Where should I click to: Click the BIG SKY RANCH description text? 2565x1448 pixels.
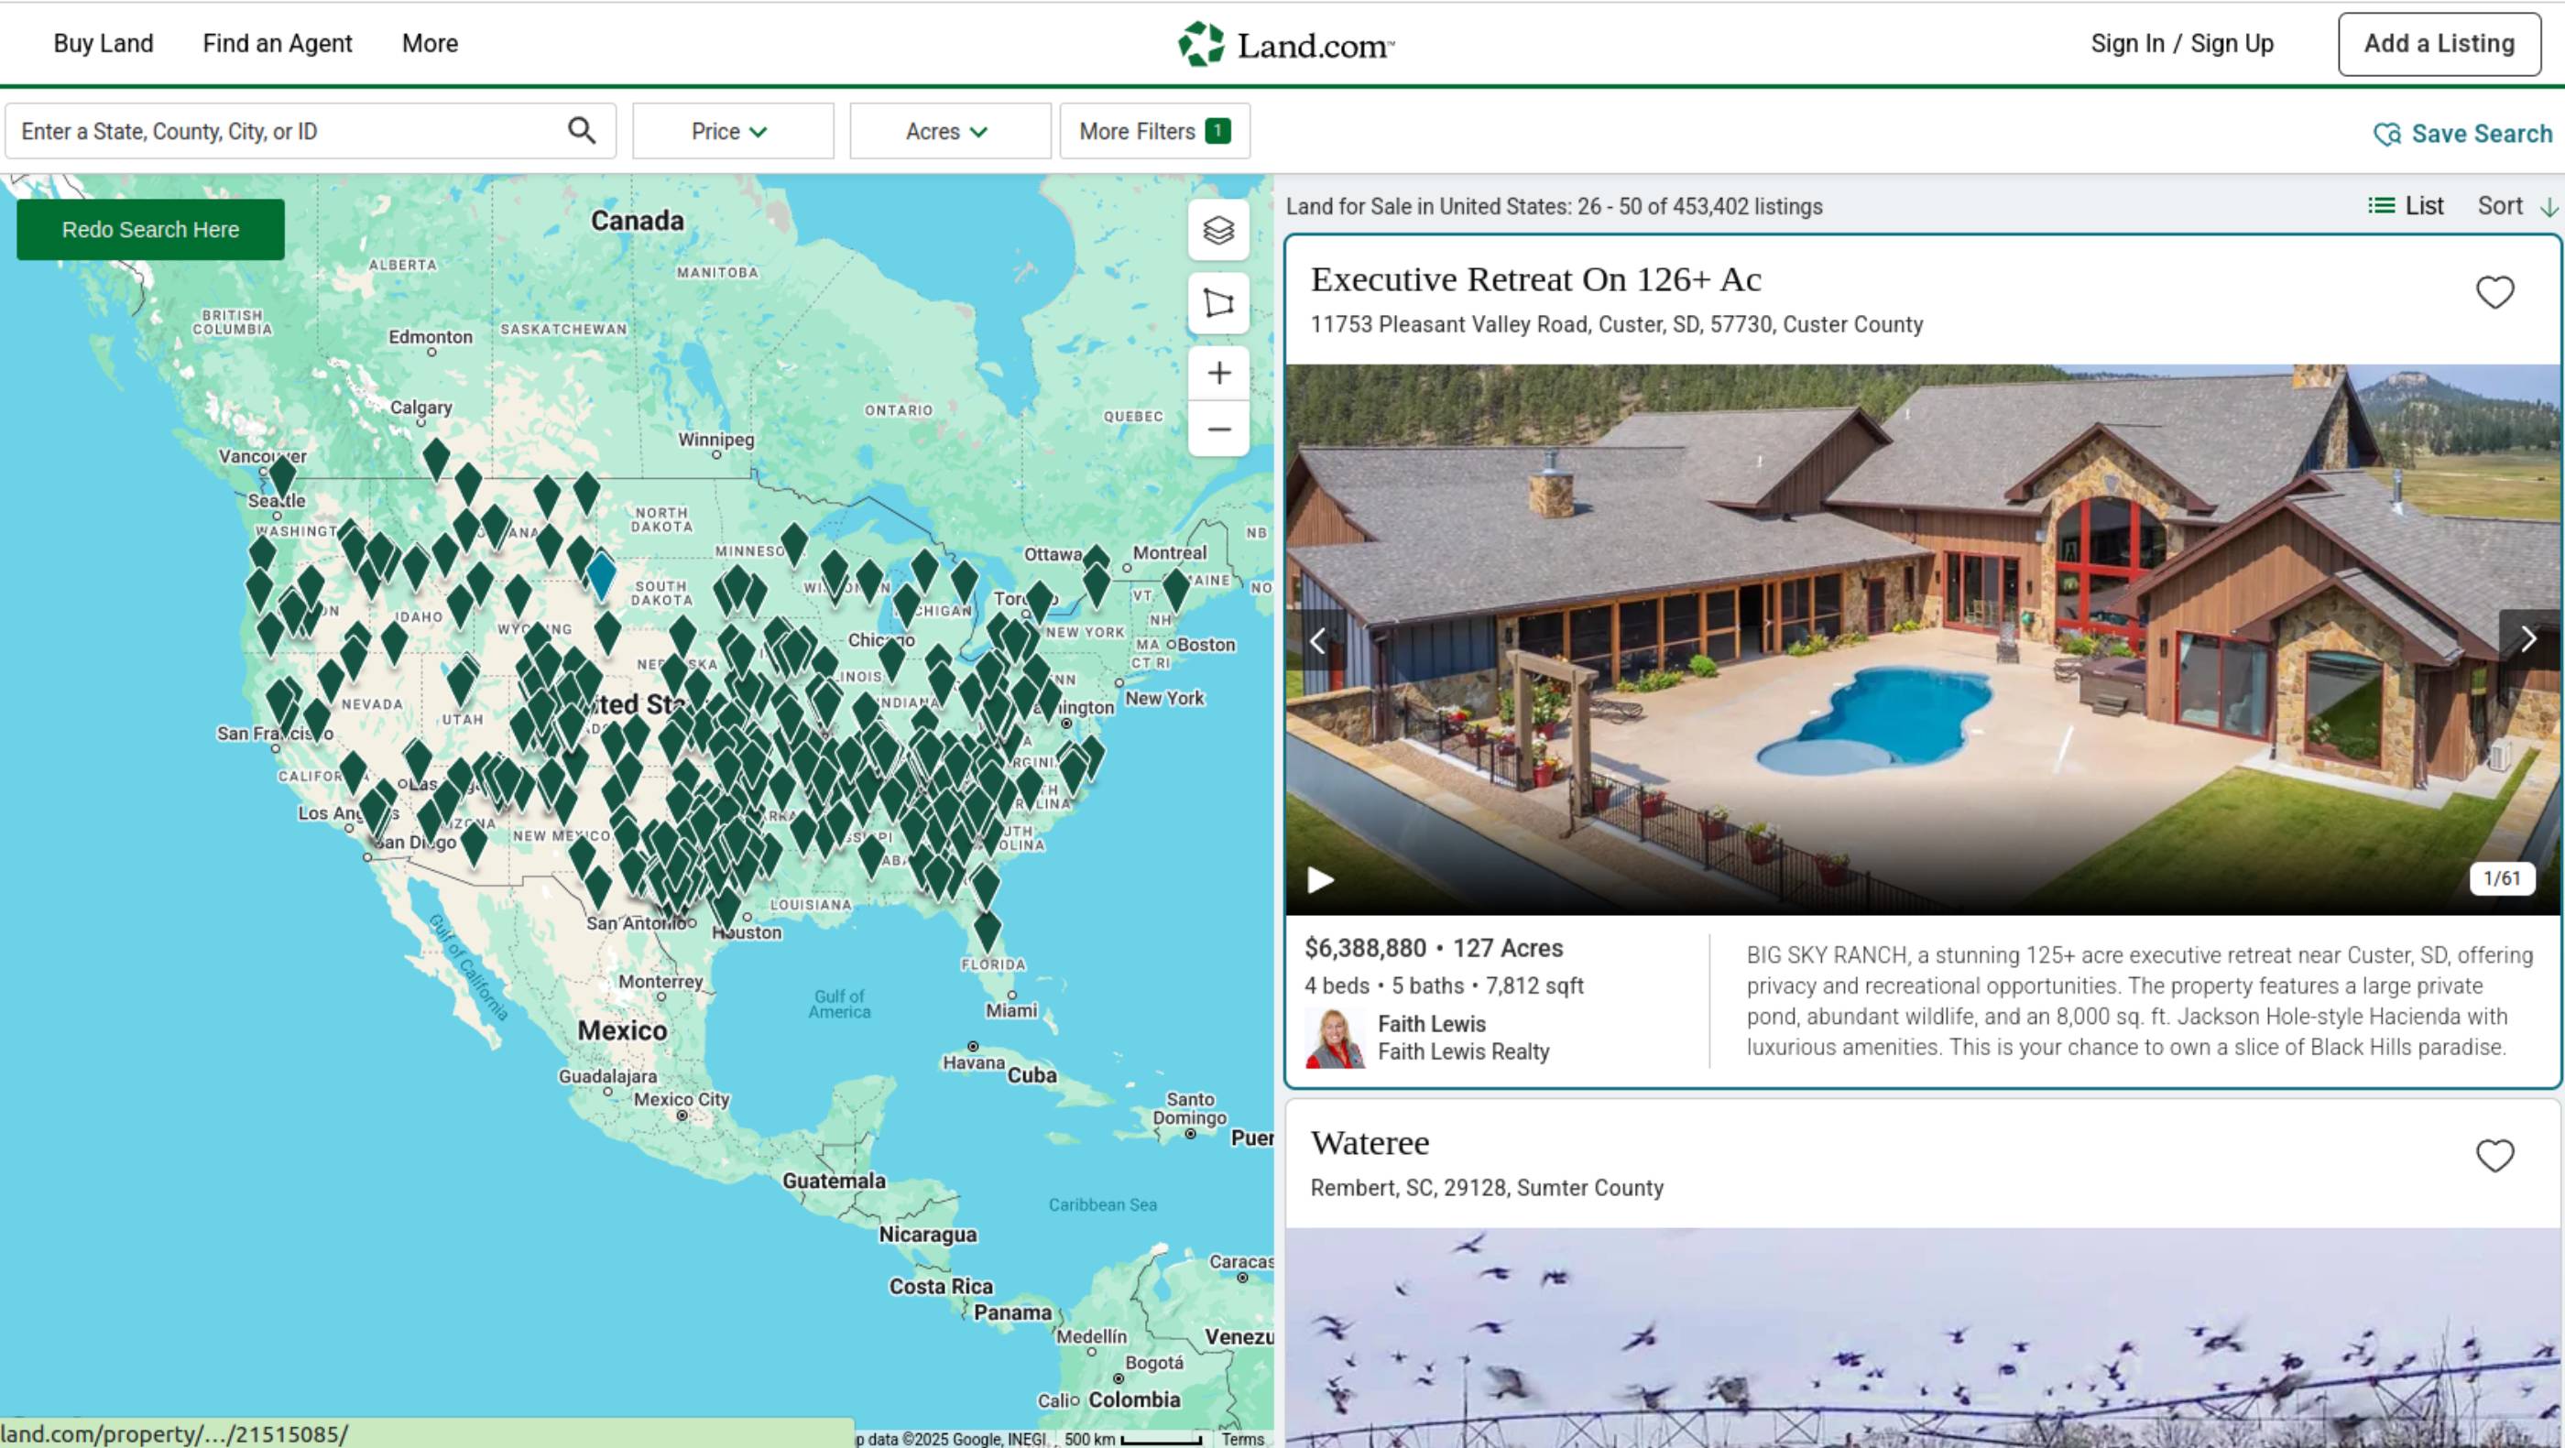2139,1000
